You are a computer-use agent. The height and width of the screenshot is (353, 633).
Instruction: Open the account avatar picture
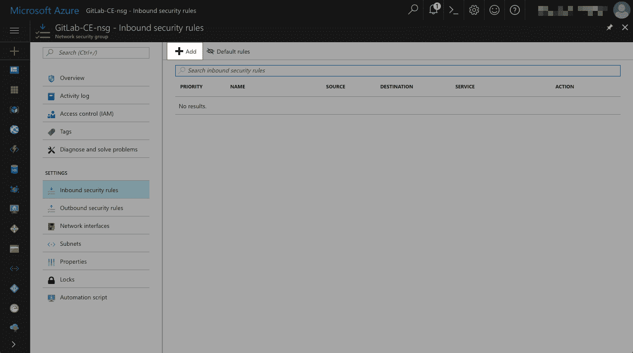click(622, 10)
